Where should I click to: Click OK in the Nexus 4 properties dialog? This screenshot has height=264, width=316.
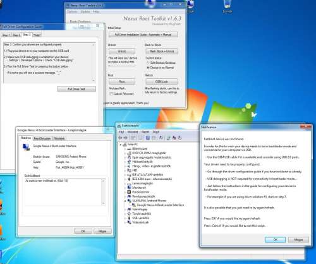point(83,231)
